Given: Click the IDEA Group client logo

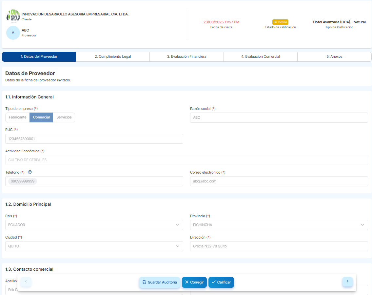Looking at the screenshot, I should click(x=13, y=16).
